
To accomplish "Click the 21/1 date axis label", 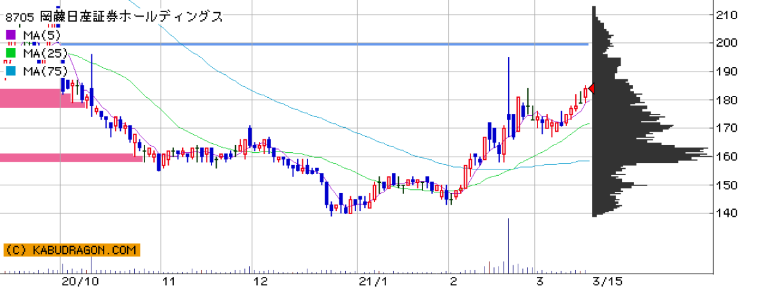I will coord(373,281).
